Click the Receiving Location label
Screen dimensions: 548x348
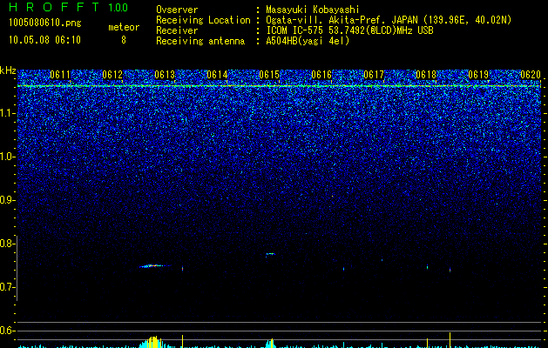[x=203, y=20]
